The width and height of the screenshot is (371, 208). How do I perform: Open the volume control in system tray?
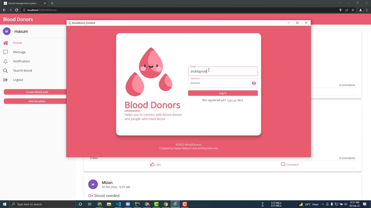[345, 204]
